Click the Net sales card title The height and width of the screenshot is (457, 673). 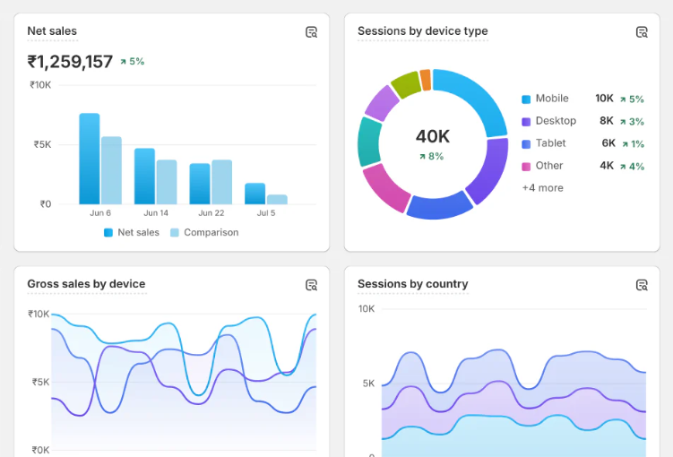[52, 31]
